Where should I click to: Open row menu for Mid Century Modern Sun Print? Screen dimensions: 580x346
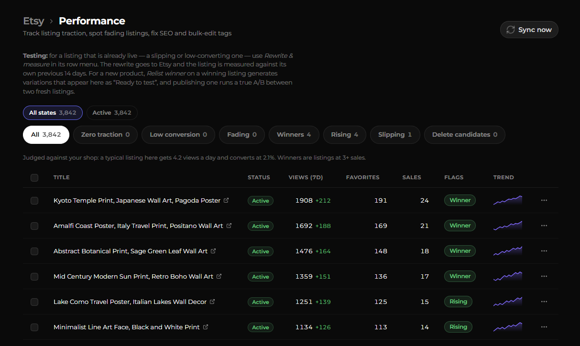click(544, 276)
